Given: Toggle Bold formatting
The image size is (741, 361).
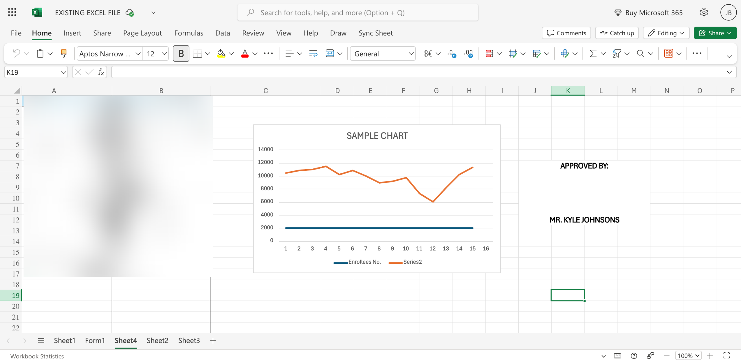Looking at the screenshot, I should pyautogui.click(x=181, y=54).
